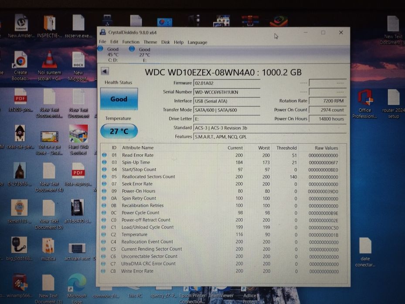Image resolution: width=405 pixels, height=304 pixels.
Task: Click the Temperature attribute status dot
Action: click(104, 234)
